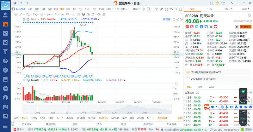Expand the 显示 dropdown
This screenshot has width=253, height=132.
click(x=136, y=9)
